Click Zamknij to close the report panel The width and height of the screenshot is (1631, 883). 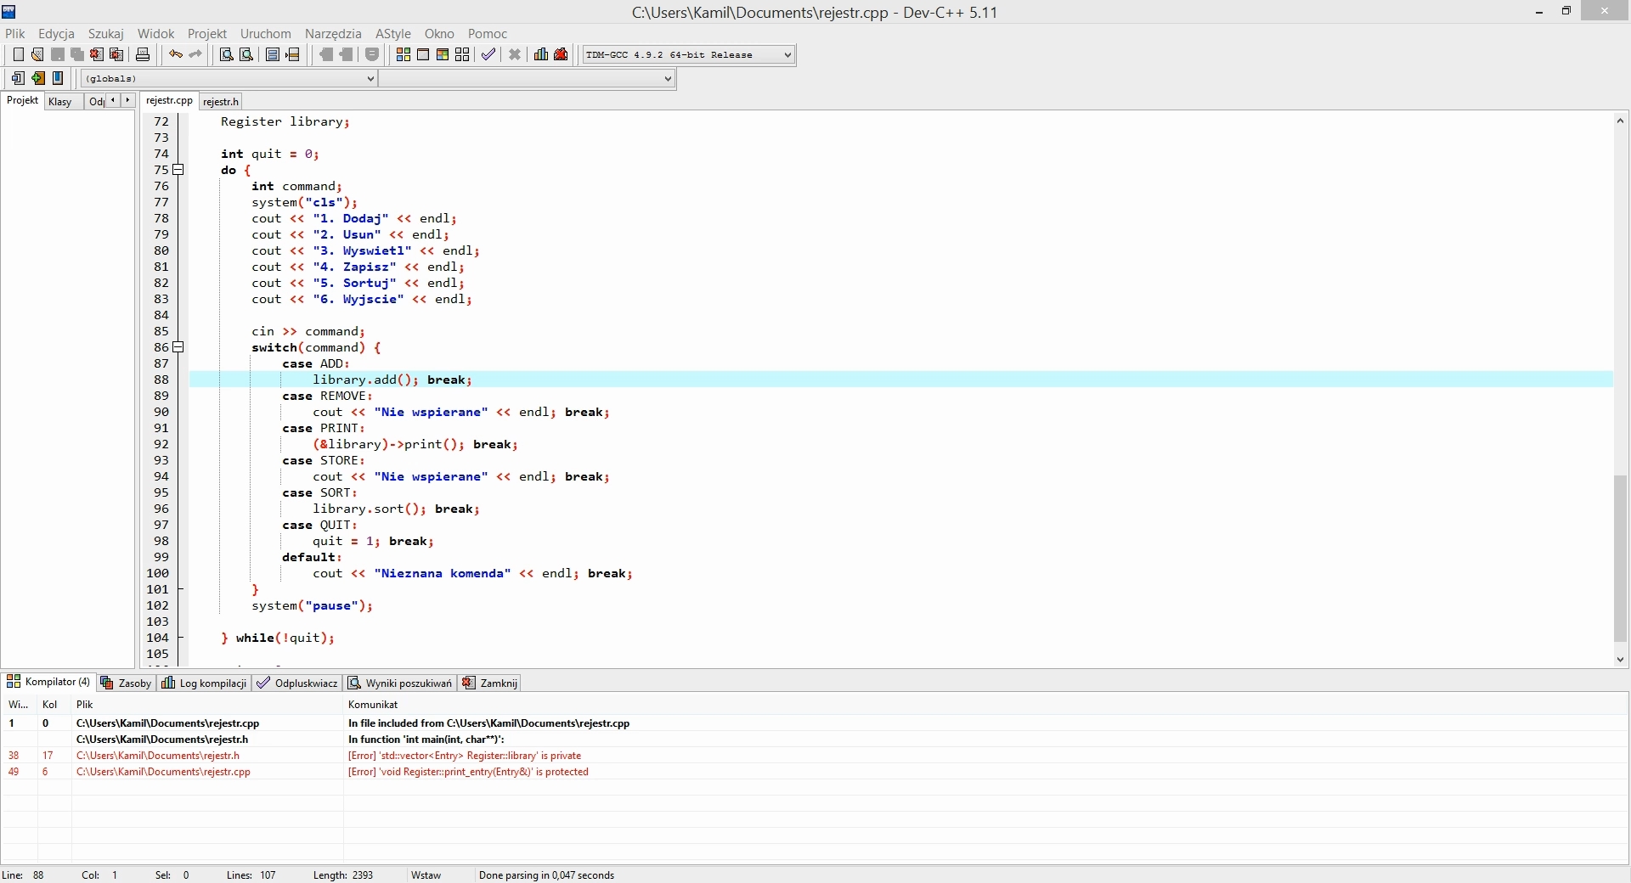tap(489, 683)
